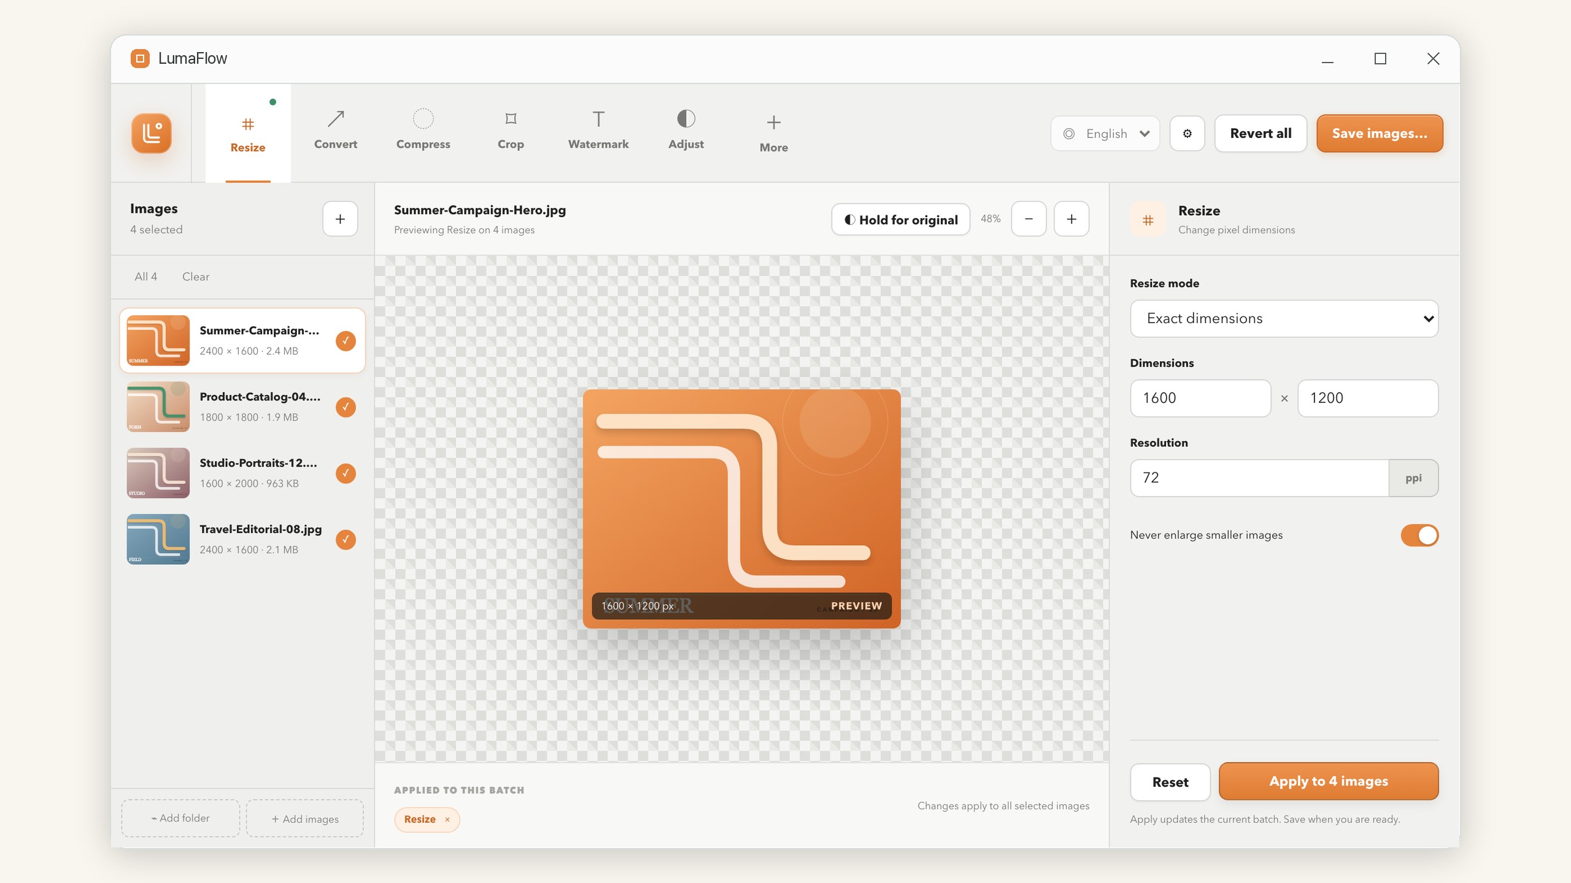Uncheck Summer-Campaign image checkmark
Image resolution: width=1571 pixels, height=883 pixels.
(345, 340)
